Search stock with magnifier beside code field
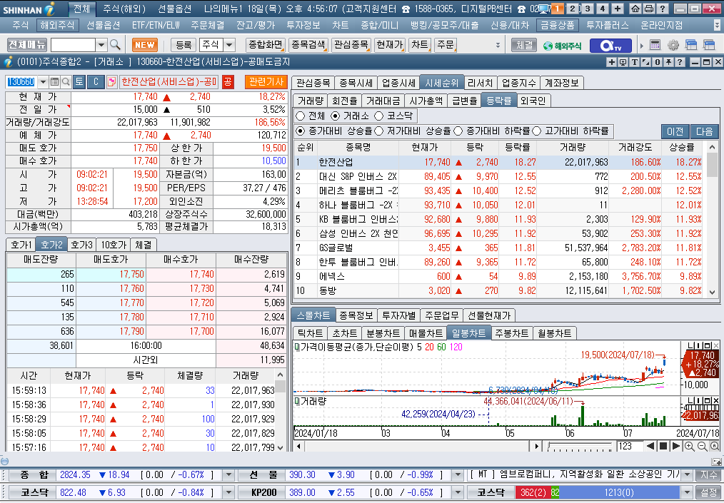 [66, 81]
